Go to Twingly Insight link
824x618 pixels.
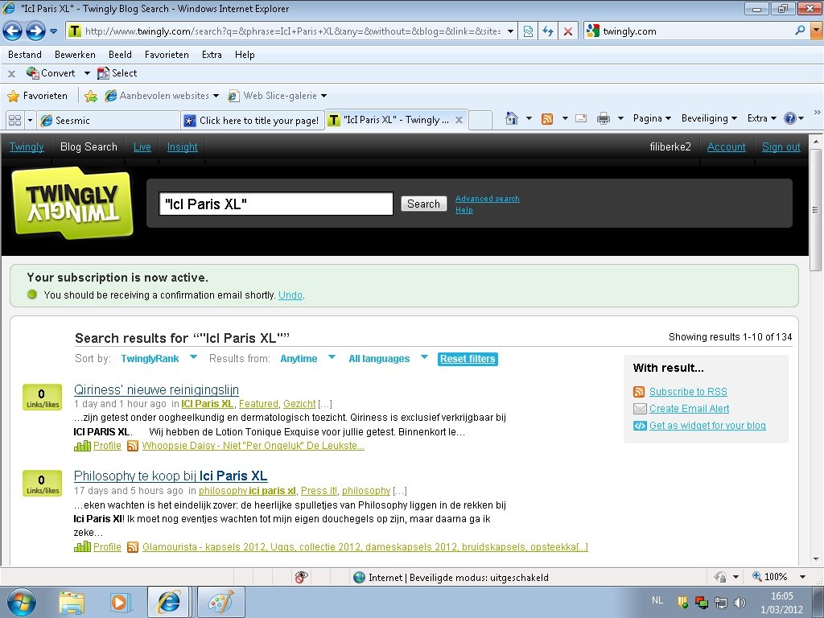point(183,147)
